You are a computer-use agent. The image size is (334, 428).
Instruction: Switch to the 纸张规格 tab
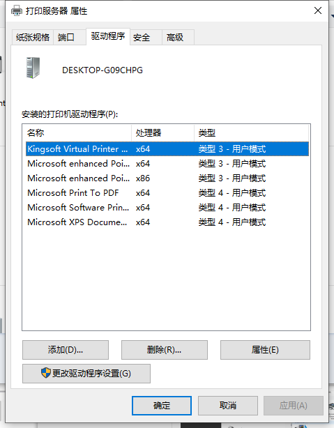[33, 37]
